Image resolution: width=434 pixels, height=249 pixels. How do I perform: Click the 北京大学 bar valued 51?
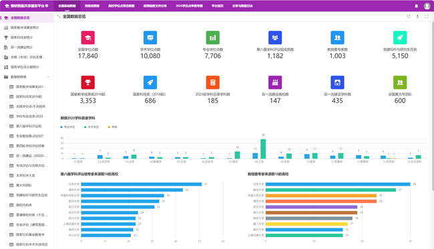click(142, 184)
